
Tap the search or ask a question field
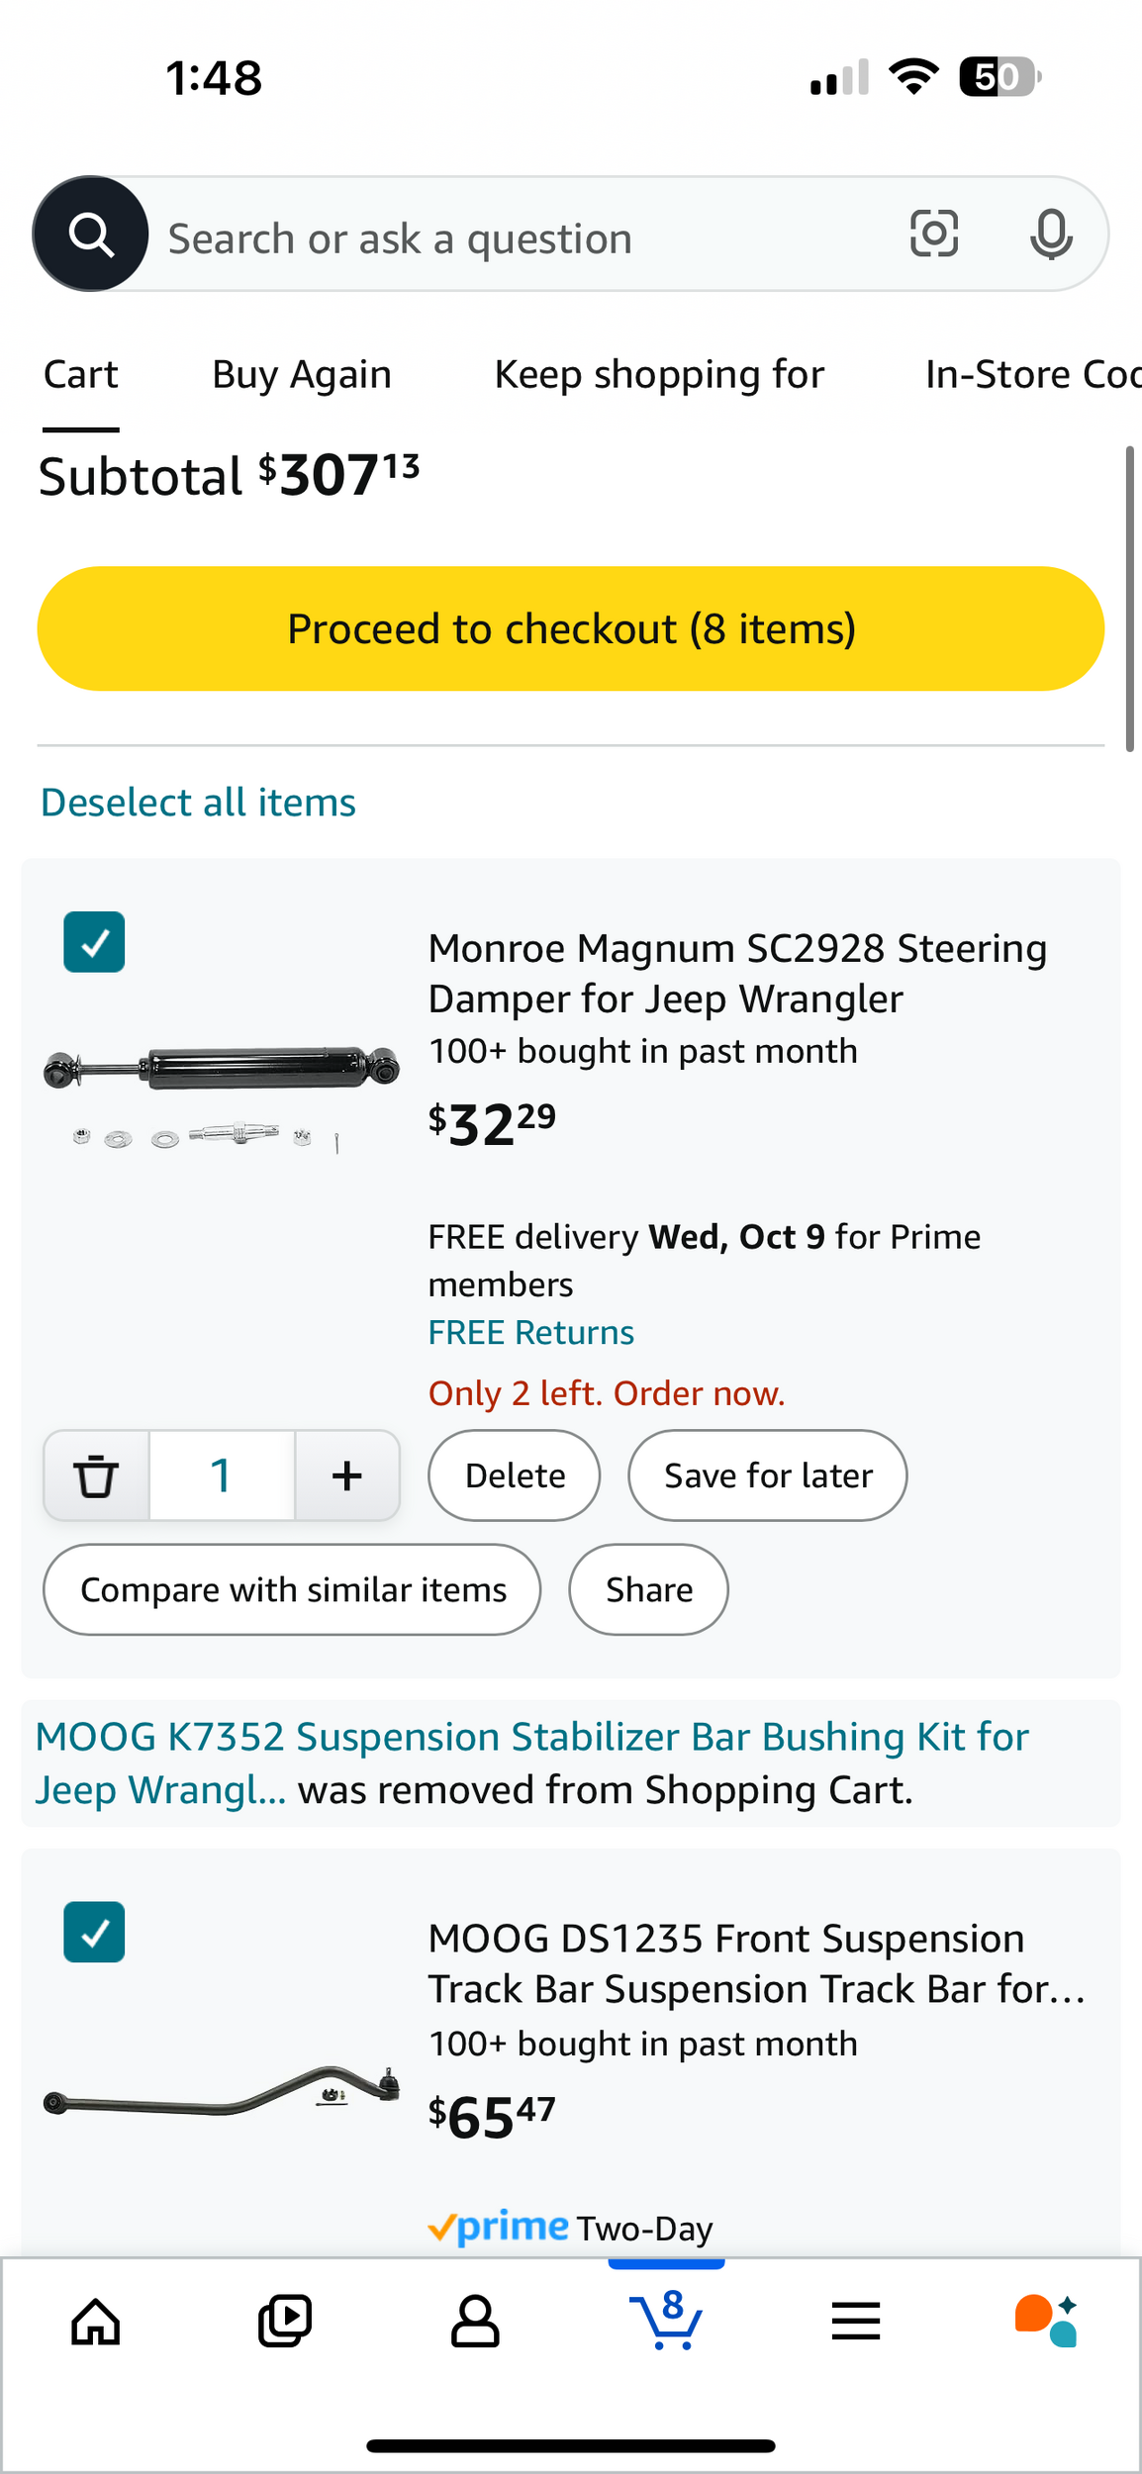(x=515, y=238)
